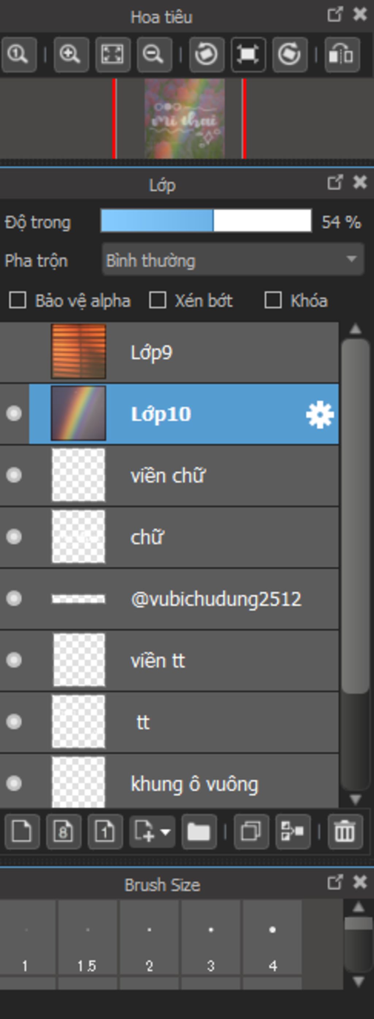Create a new layer with the blank page icon

[x=22, y=832]
